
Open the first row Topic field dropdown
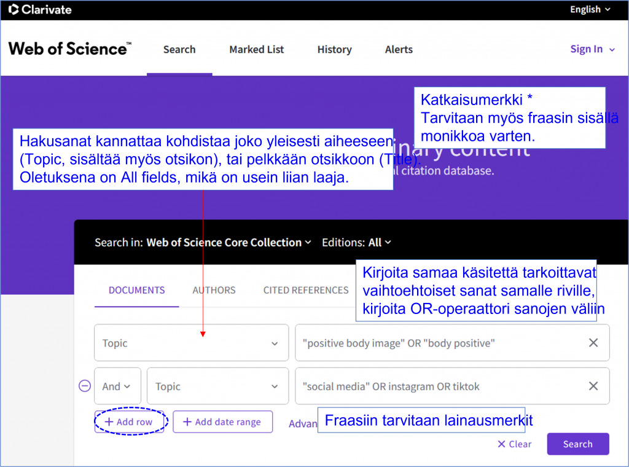(x=192, y=343)
